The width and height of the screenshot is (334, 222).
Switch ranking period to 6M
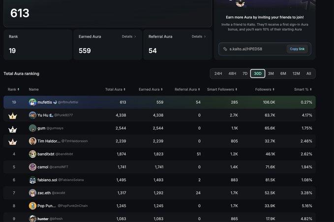tap(283, 74)
